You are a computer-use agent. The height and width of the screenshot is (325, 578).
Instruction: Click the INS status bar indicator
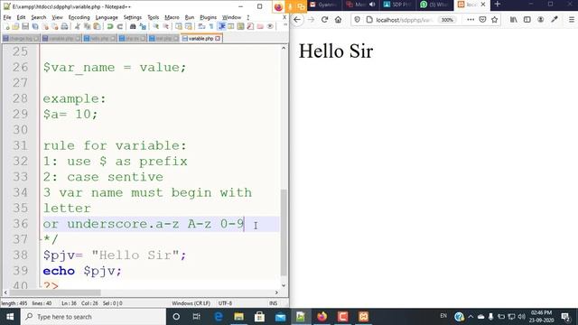(x=273, y=303)
